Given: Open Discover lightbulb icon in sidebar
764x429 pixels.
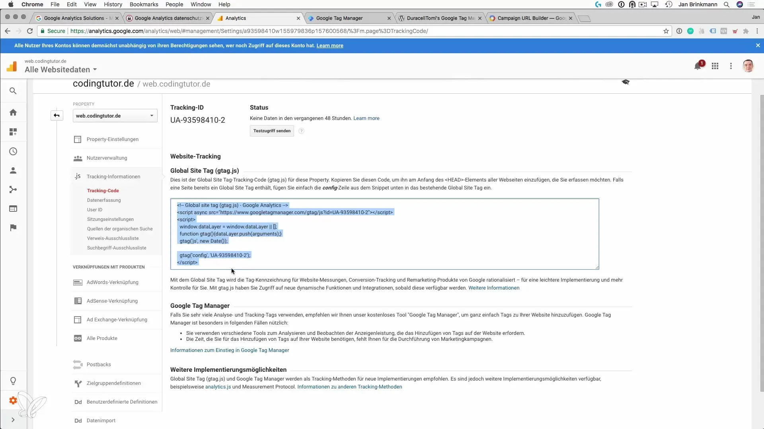Looking at the screenshot, I should [13, 381].
